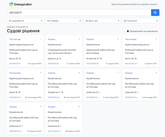165x137 pixels.
Task: Open case number 552/3720/14-п
Action: [x=131, y=64]
